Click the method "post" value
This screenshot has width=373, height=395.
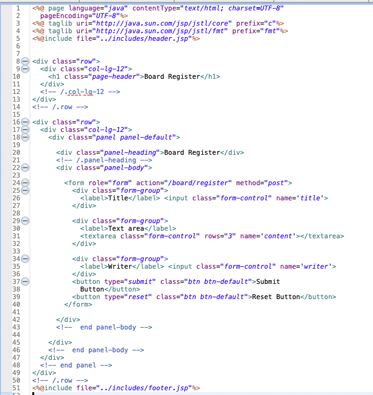click(x=276, y=183)
